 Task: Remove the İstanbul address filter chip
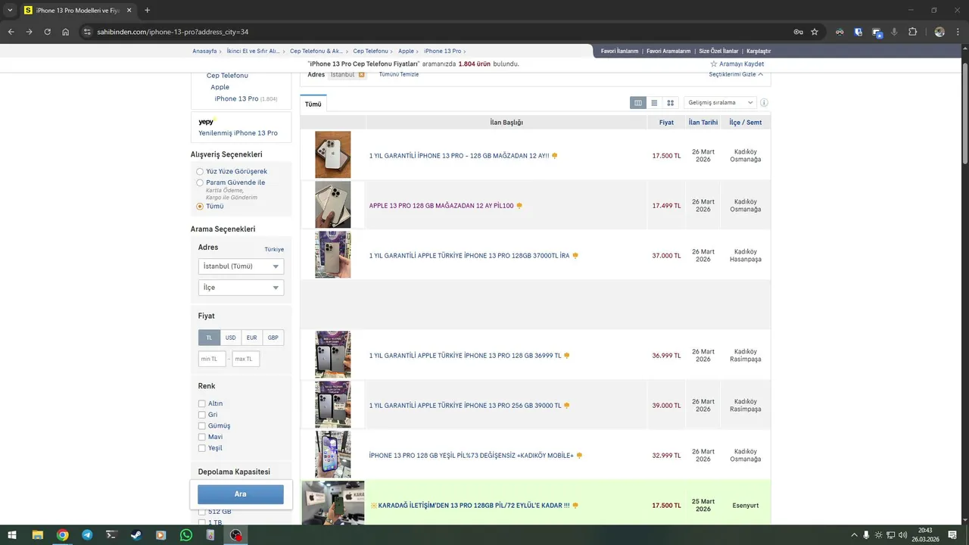click(362, 74)
